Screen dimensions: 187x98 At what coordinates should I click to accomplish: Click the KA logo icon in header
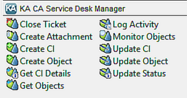pyautogui.click(x=11, y=9)
